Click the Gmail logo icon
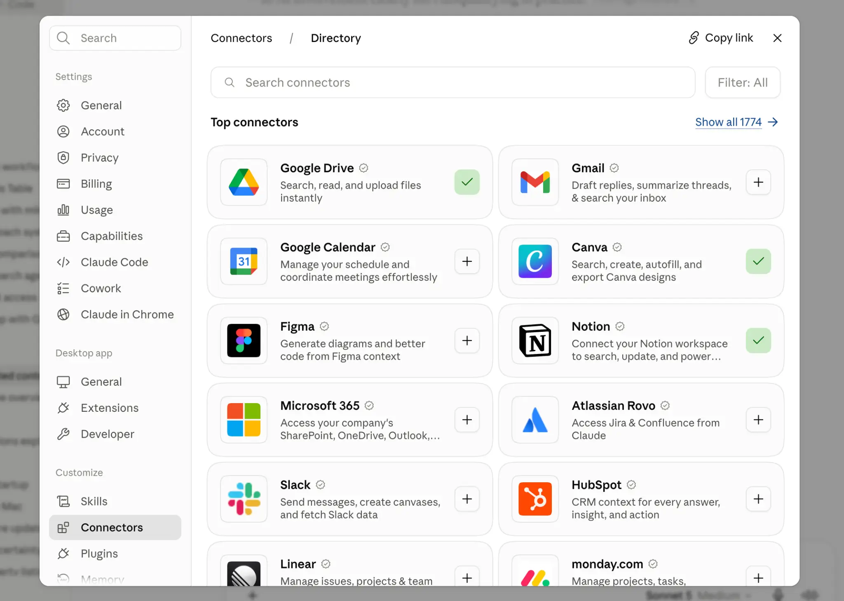Screen dimensions: 844x601 coord(535,182)
